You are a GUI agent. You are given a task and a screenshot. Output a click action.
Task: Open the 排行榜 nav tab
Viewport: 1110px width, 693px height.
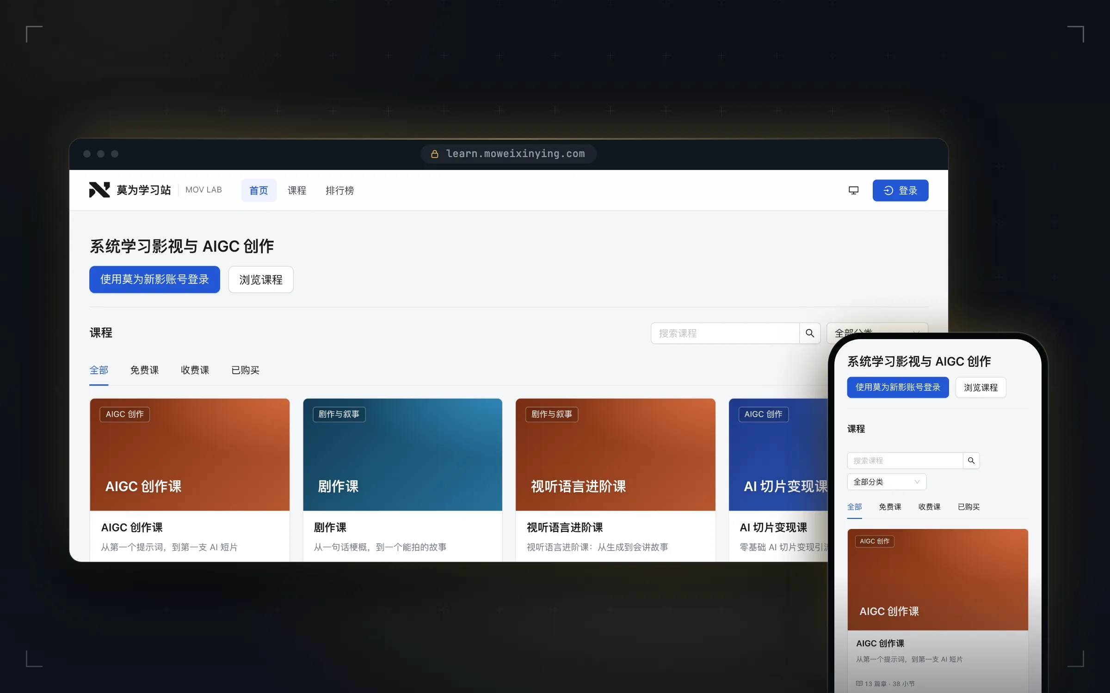pyautogui.click(x=340, y=190)
